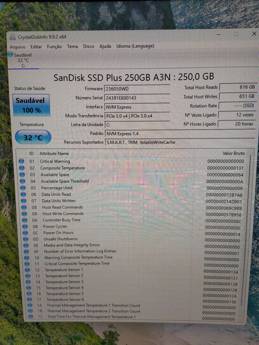Image resolution: width=259 pixels, height=345 pixels.
Task: Click the Letra da Unidade field C:
Action: point(137,125)
